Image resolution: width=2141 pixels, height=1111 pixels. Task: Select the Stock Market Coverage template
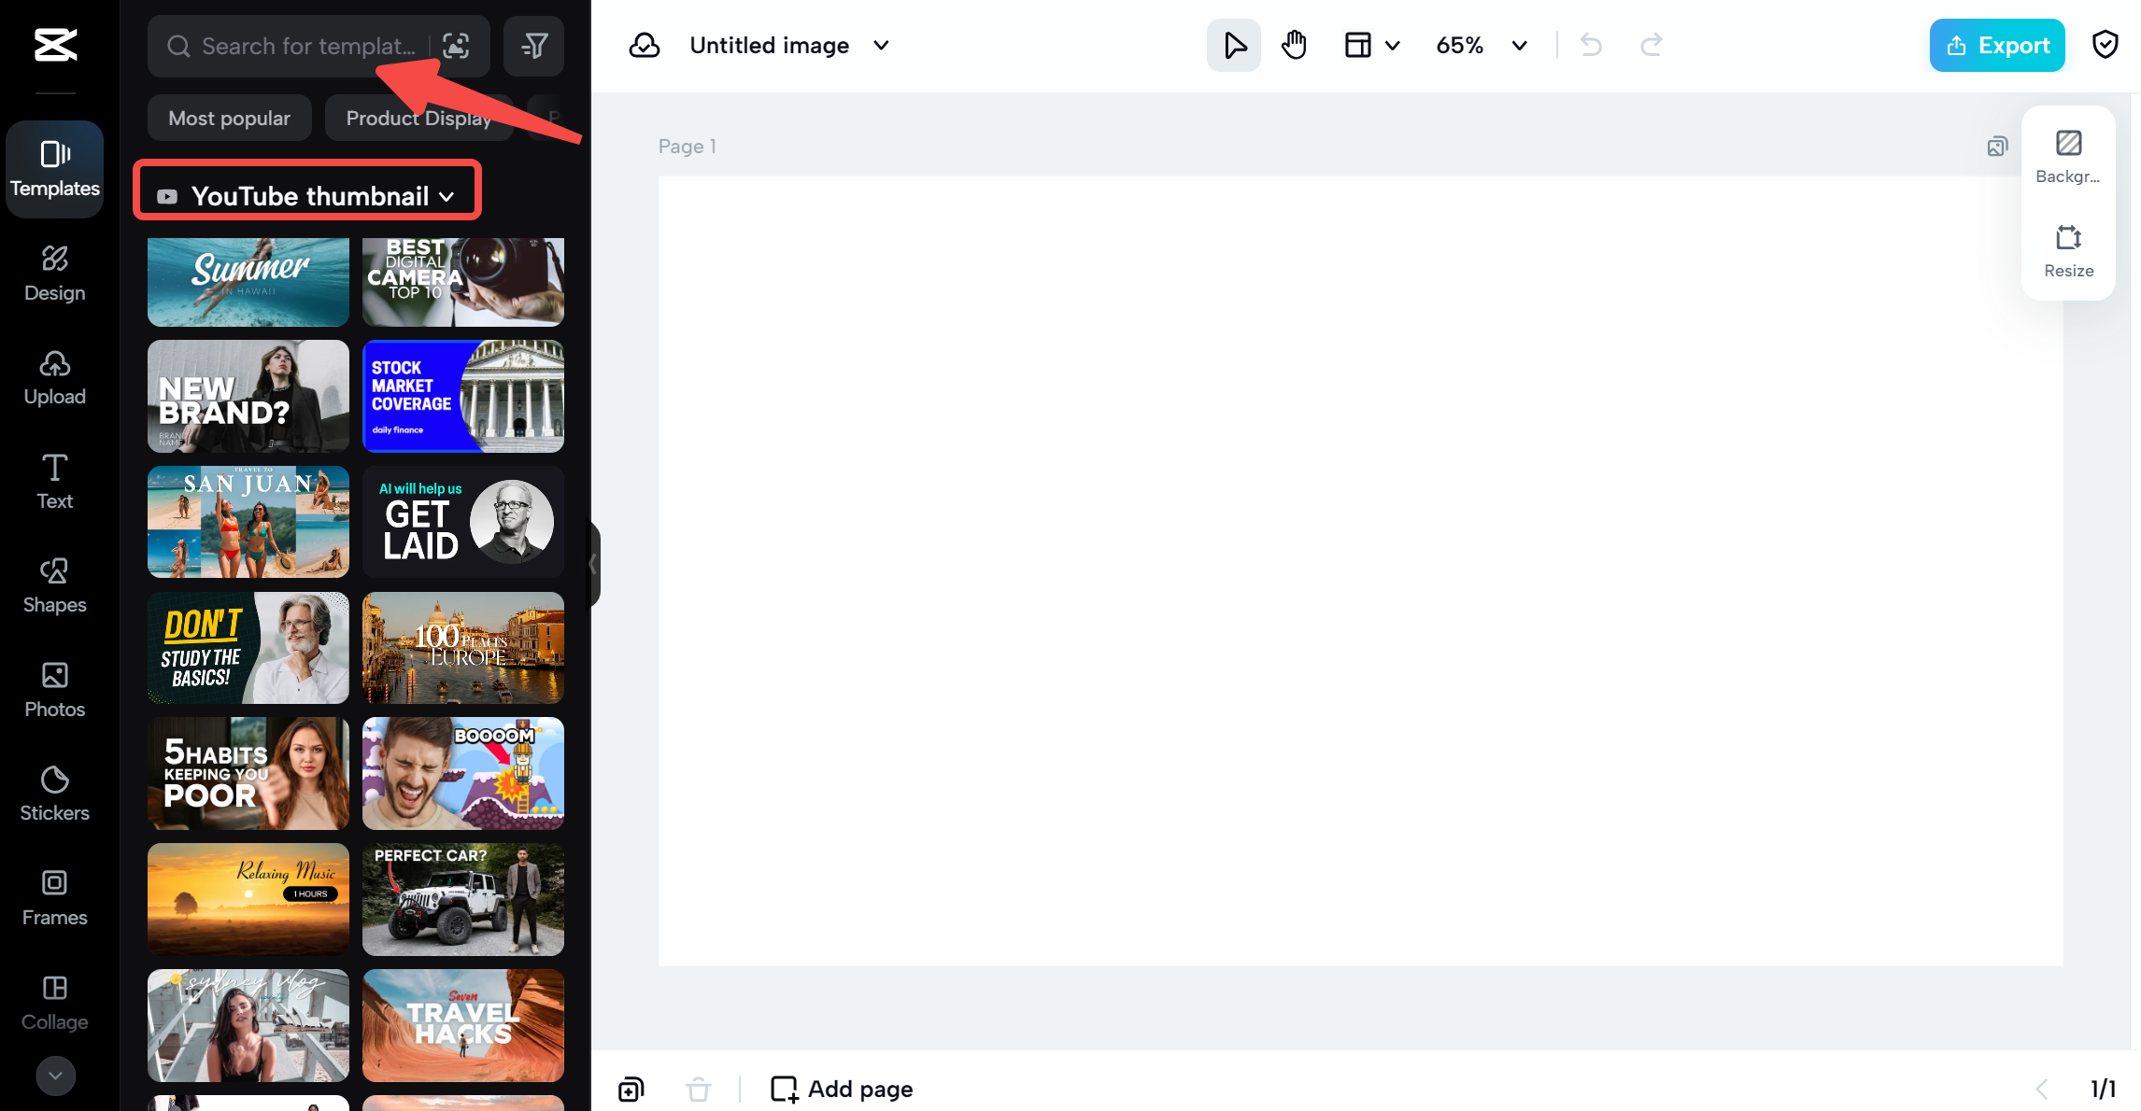click(x=462, y=396)
